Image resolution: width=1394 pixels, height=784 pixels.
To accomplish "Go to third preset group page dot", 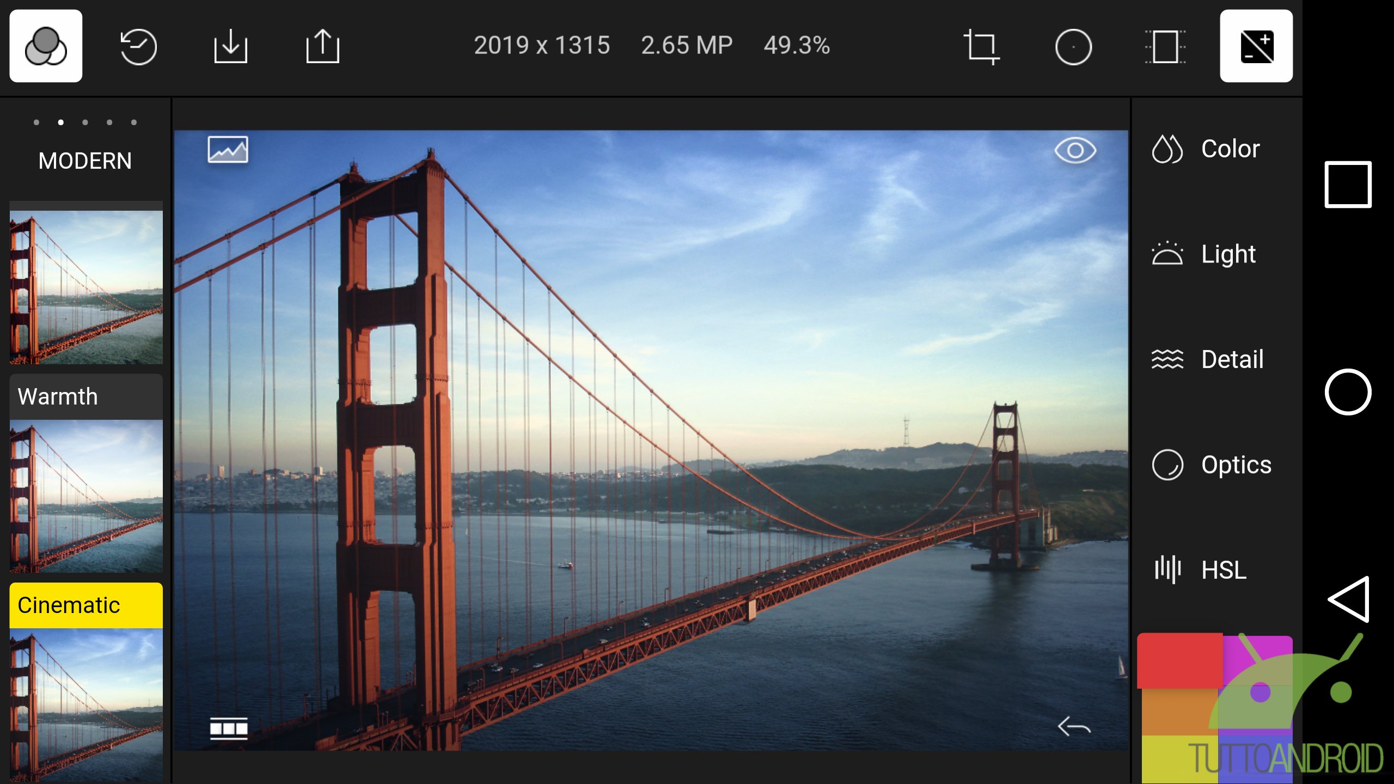I will (85, 122).
